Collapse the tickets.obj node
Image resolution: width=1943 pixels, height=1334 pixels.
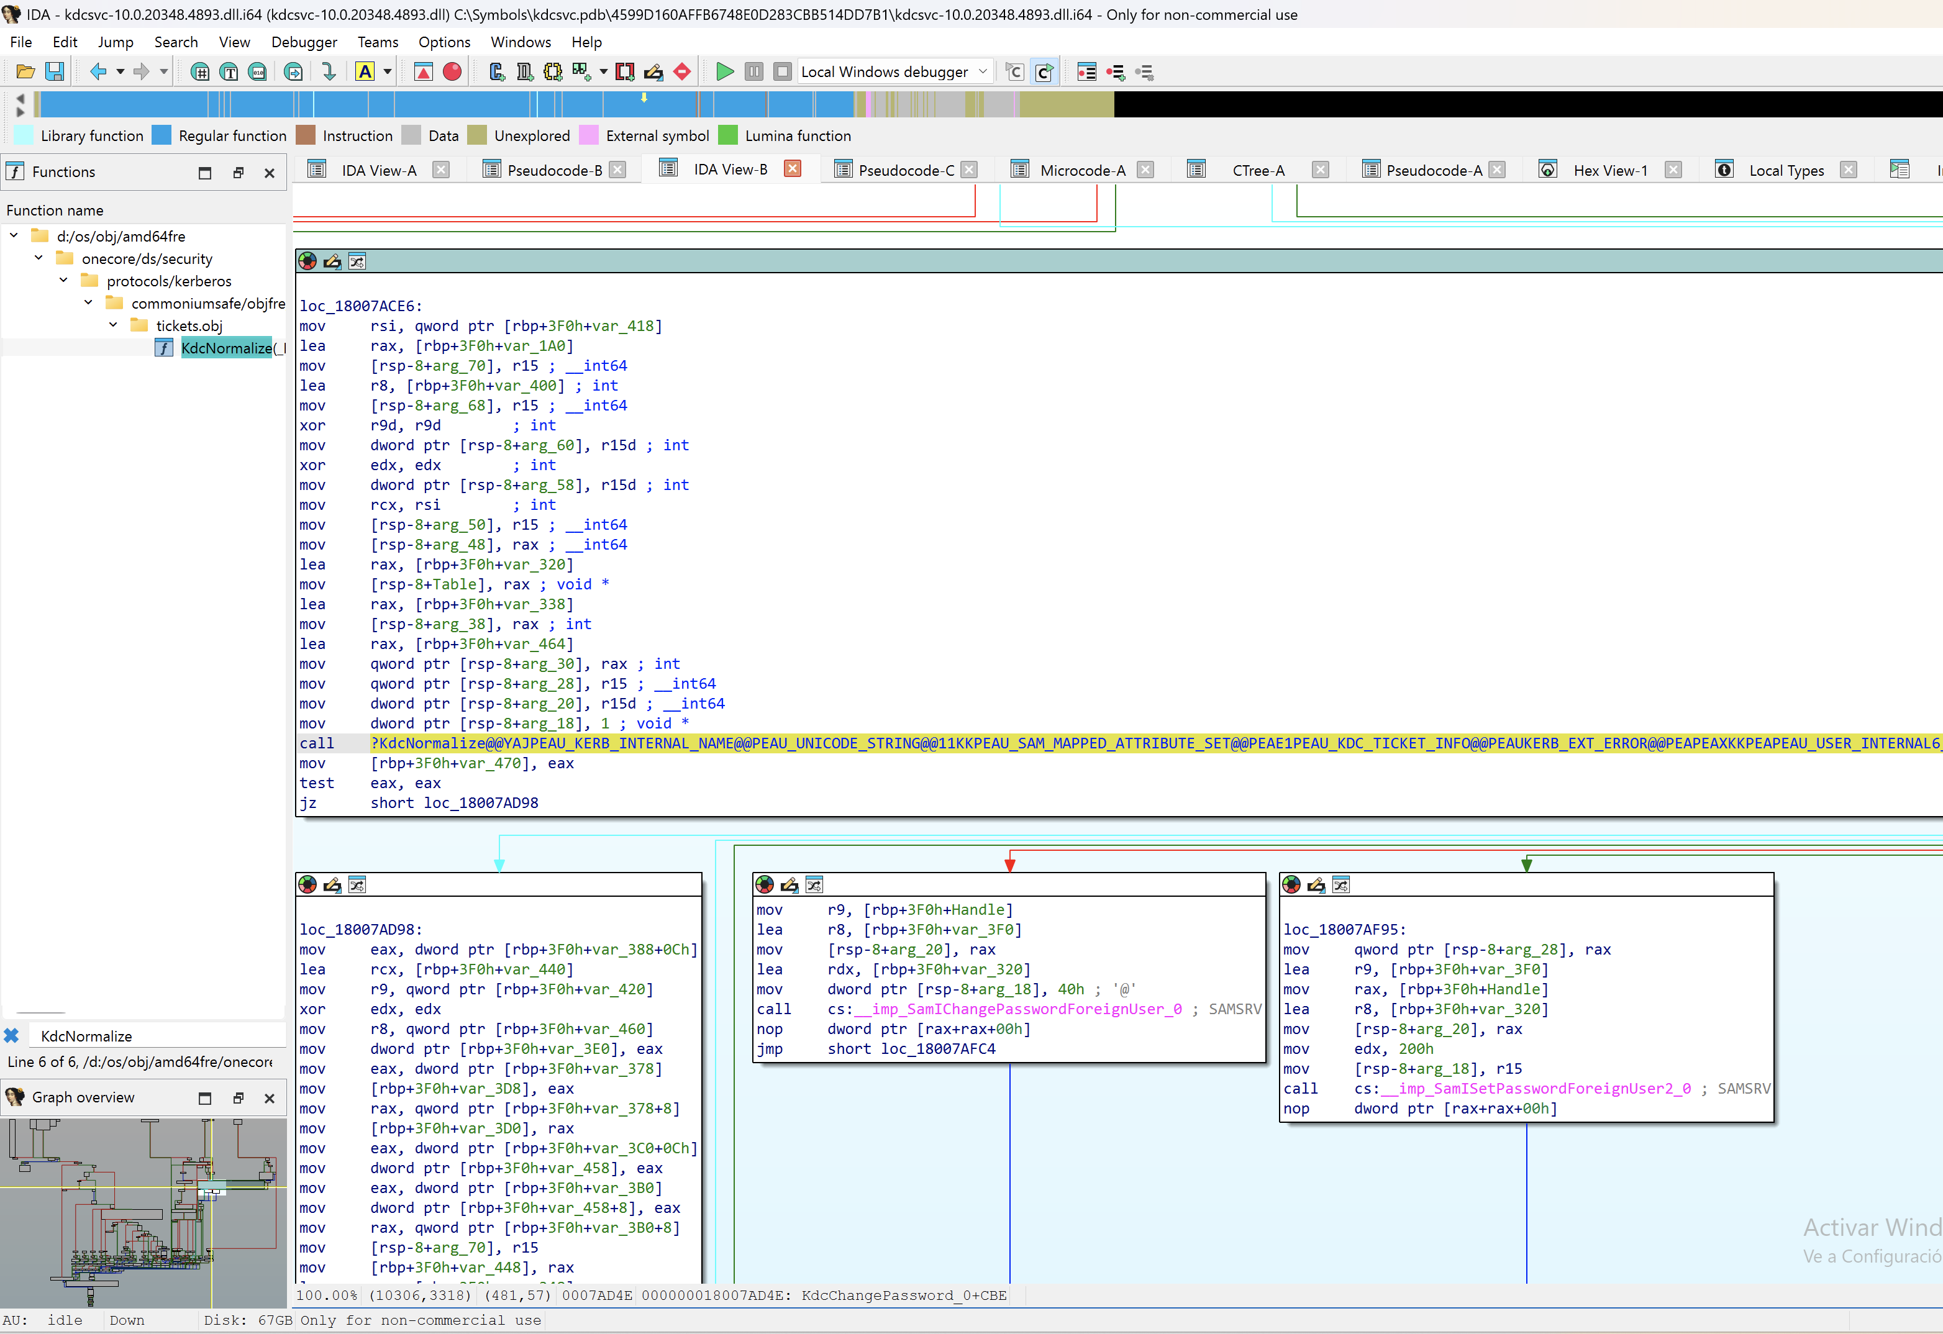(x=113, y=325)
